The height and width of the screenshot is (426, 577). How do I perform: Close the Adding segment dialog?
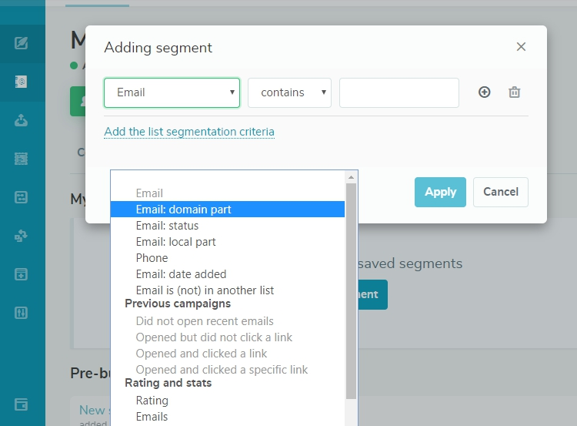click(x=521, y=47)
